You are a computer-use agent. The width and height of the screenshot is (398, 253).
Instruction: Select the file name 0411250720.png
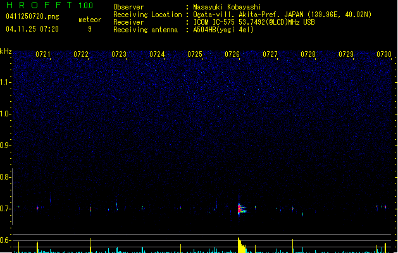(x=32, y=17)
